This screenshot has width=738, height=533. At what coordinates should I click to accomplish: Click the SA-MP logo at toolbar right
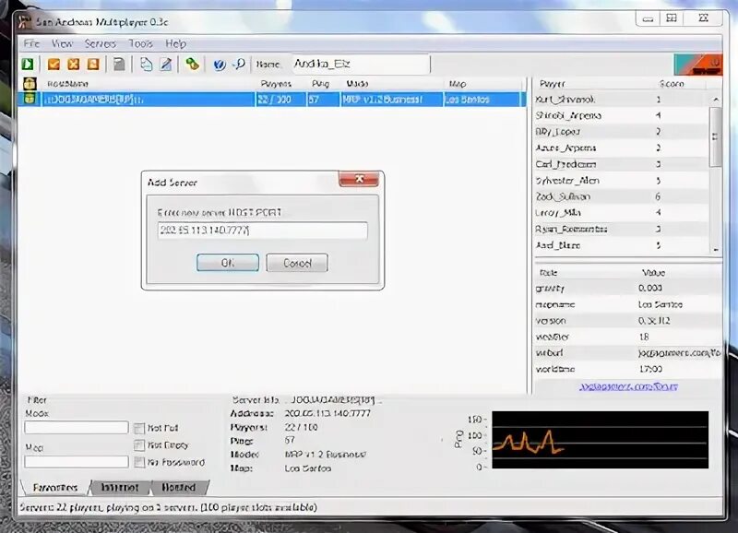click(698, 65)
